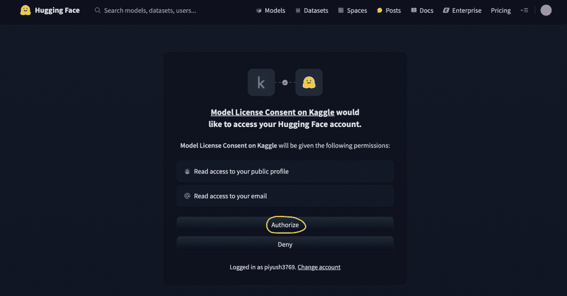Click the Hugging Face logo in header

coord(25,10)
